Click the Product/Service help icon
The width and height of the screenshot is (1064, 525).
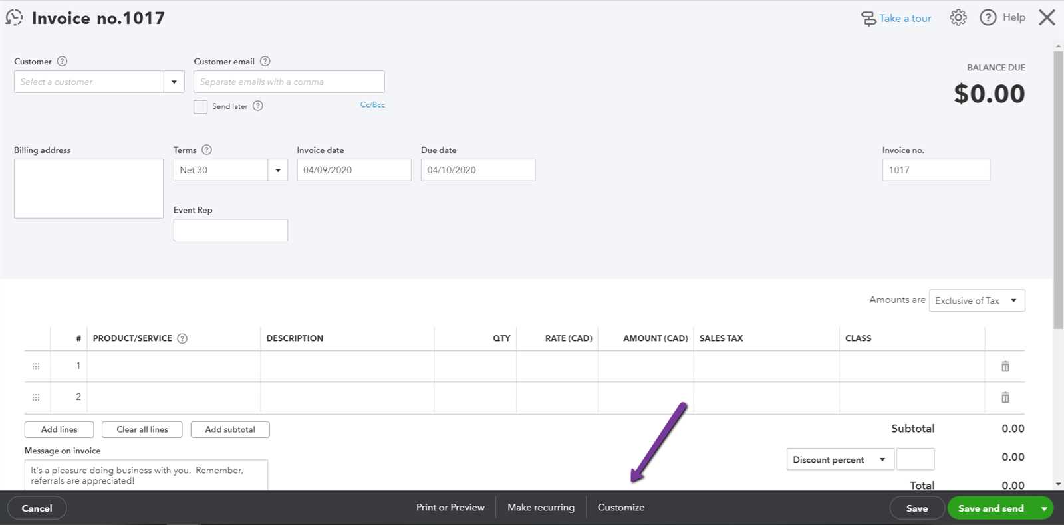182,338
